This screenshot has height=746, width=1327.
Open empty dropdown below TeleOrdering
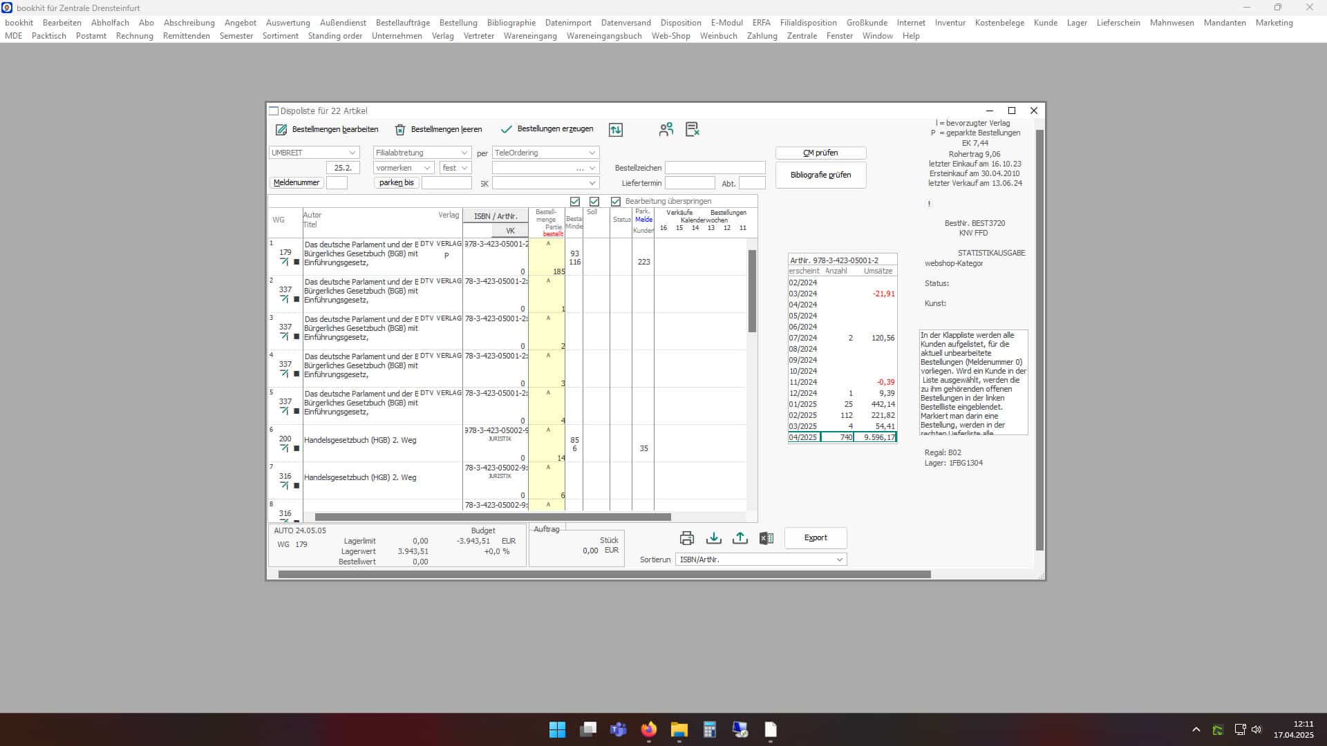point(545,168)
